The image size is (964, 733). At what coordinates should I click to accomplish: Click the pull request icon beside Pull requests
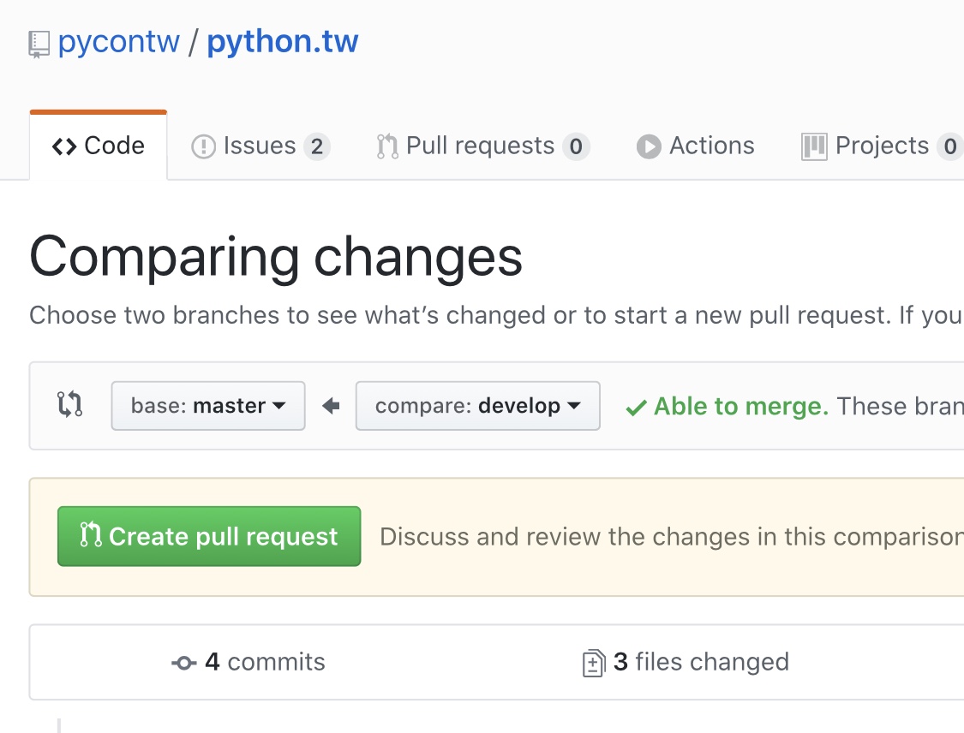point(386,146)
